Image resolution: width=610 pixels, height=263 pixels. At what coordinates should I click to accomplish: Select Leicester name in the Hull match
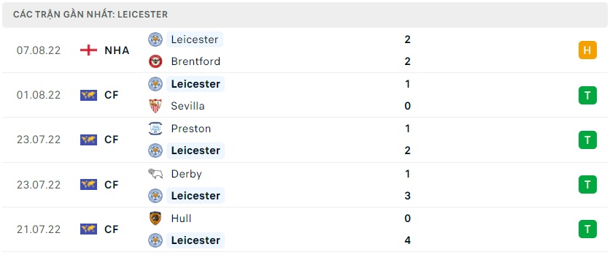tap(196, 240)
